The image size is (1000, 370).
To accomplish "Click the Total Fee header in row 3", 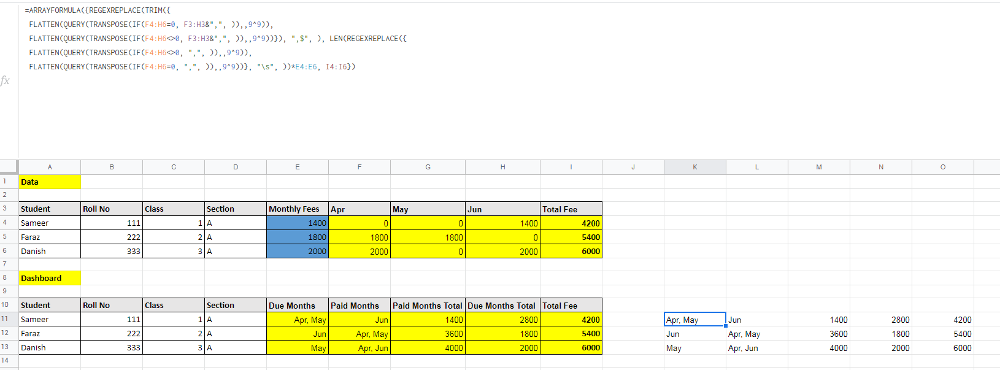I will [x=571, y=209].
